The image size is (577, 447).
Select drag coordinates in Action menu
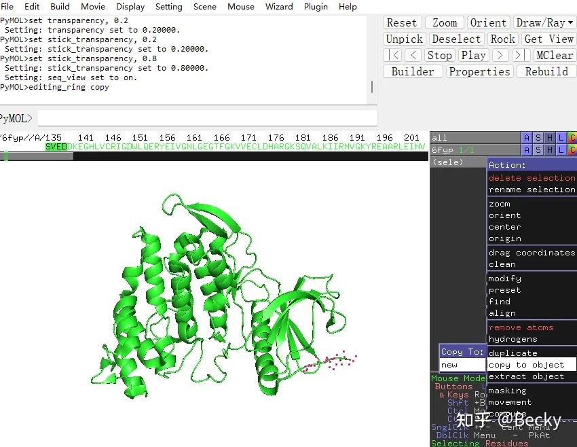pyautogui.click(x=532, y=253)
